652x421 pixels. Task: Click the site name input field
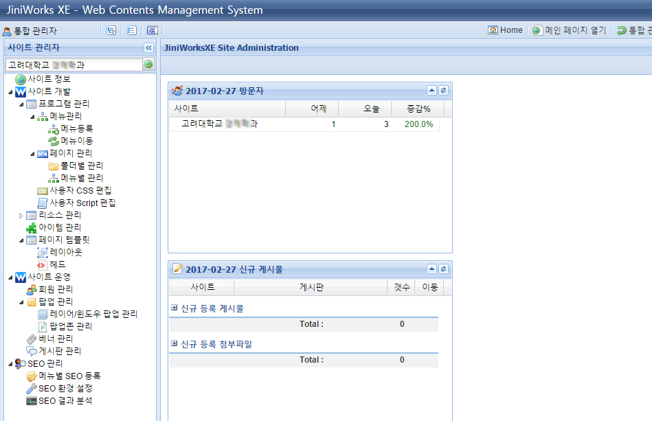coord(73,65)
